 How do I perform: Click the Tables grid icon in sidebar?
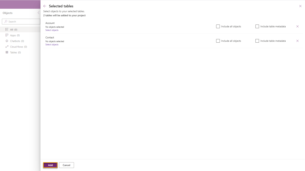click(7, 53)
